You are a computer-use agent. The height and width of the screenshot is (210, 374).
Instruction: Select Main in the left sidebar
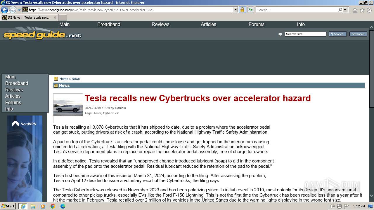(10, 77)
